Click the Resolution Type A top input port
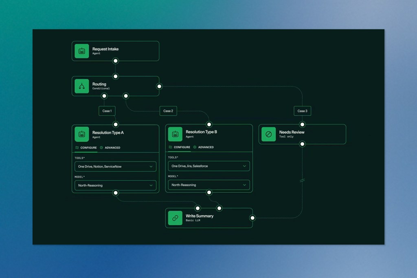The width and height of the screenshot is (417, 278). click(x=115, y=124)
